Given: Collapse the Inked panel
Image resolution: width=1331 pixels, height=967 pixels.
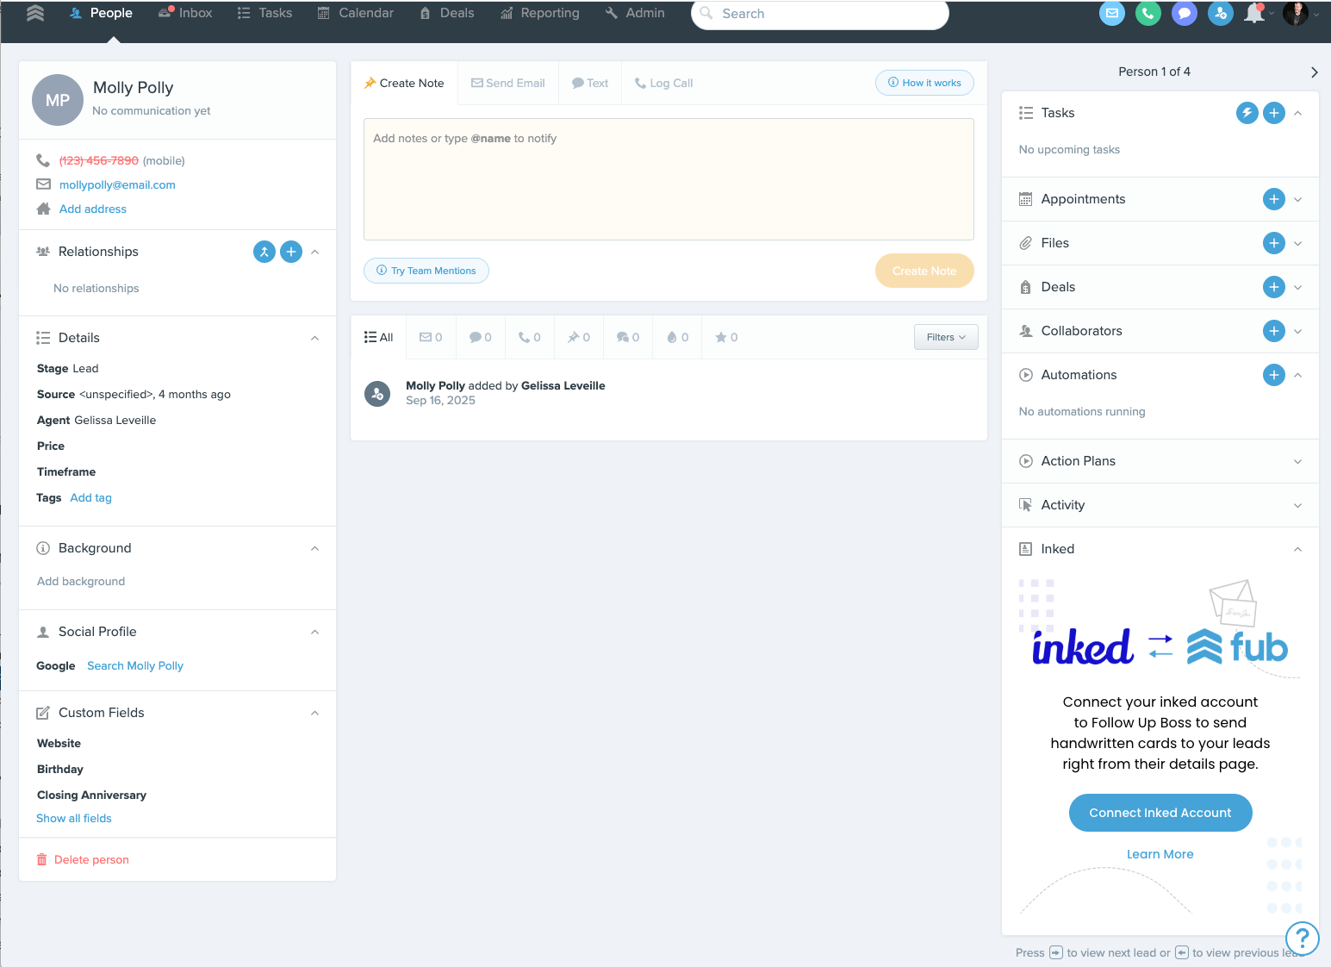Looking at the screenshot, I should tap(1297, 549).
